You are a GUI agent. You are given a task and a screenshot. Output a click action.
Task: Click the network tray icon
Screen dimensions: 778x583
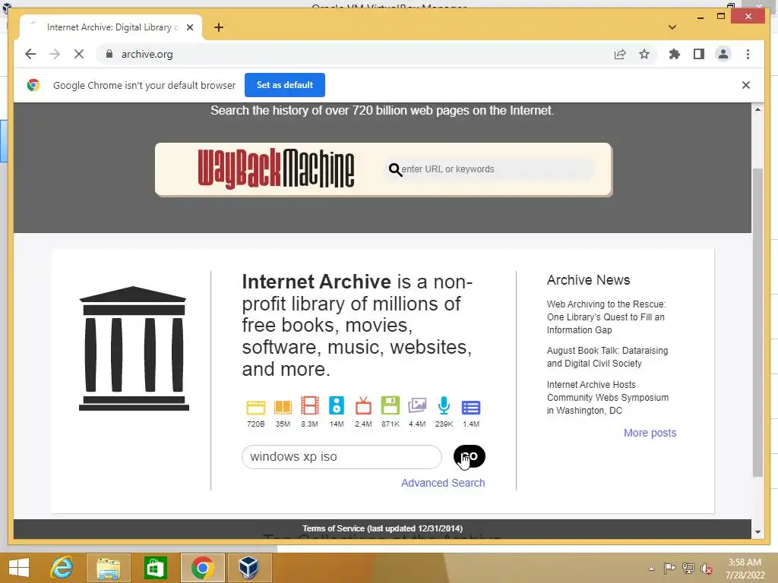[688, 568]
